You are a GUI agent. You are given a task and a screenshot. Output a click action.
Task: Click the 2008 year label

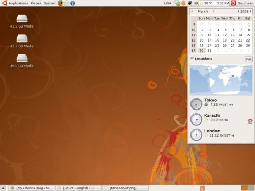click(x=245, y=11)
